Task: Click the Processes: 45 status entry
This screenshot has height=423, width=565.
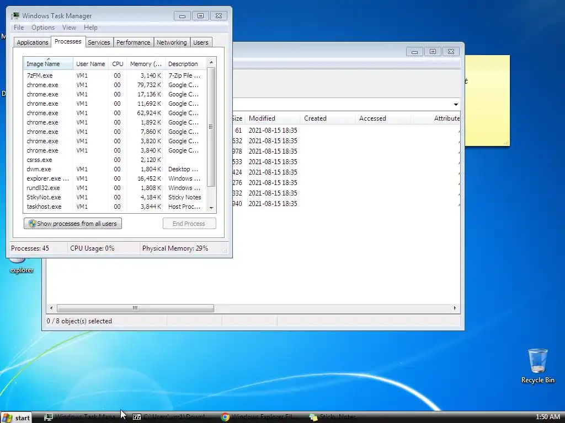Action: pyautogui.click(x=30, y=248)
